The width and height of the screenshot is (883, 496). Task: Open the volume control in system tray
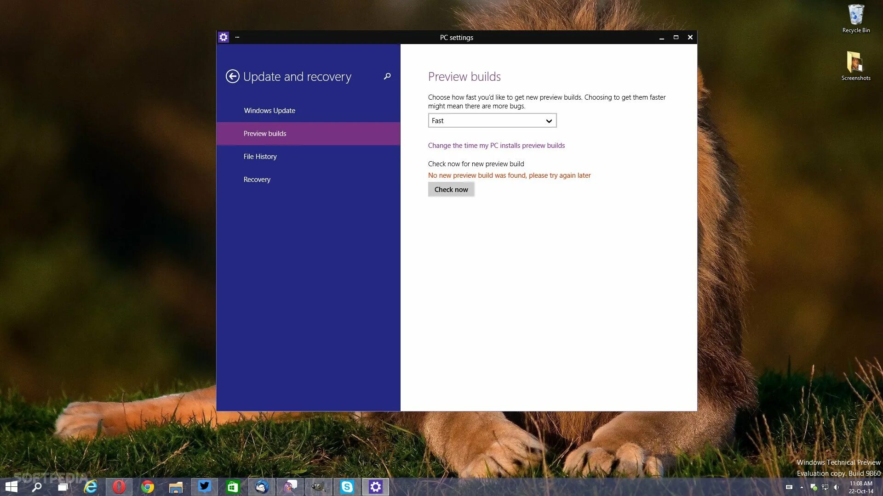tap(837, 487)
